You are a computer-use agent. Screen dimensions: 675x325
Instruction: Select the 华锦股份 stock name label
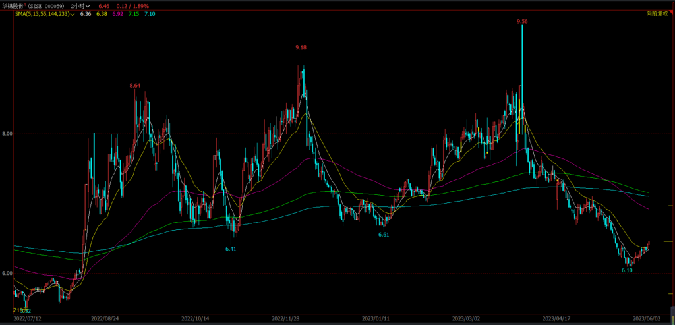click(x=12, y=6)
